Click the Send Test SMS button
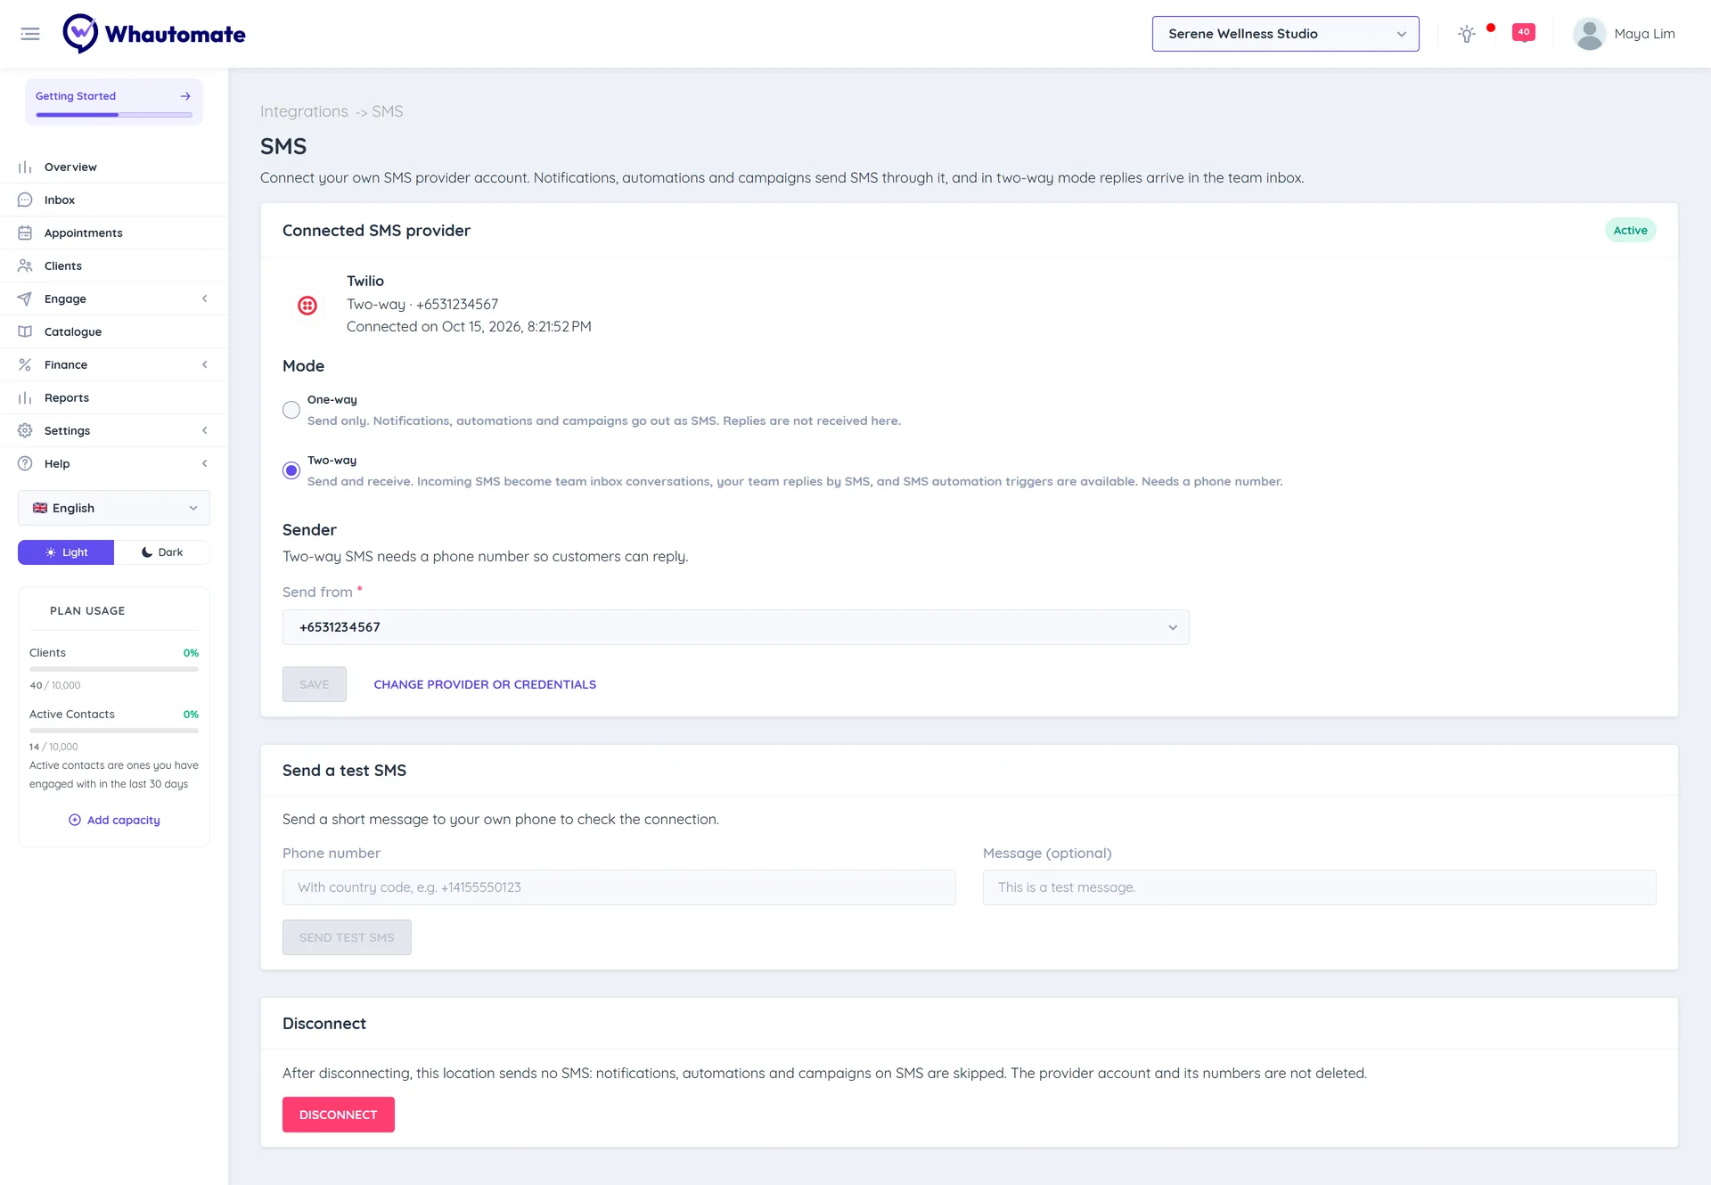Image resolution: width=1711 pixels, height=1185 pixels. click(x=347, y=937)
